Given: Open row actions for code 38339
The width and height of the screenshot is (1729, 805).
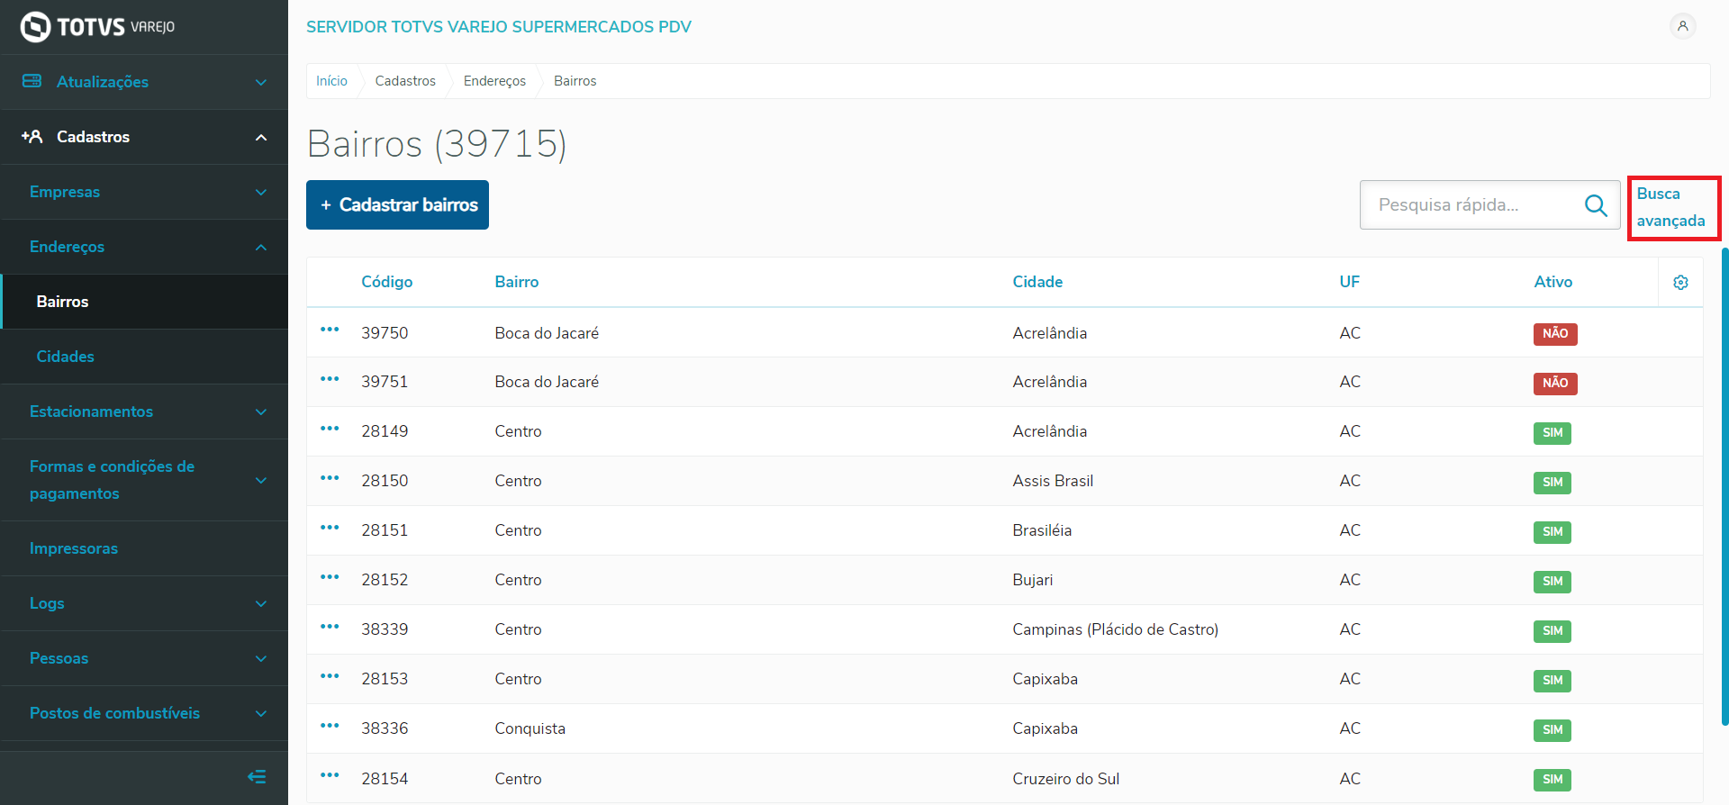Looking at the screenshot, I should 330,627.
